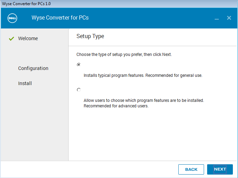238x178 pixels.
Task: Select the advanced users setup radio button
Action: pyautogui.click(x=79, y=90)
